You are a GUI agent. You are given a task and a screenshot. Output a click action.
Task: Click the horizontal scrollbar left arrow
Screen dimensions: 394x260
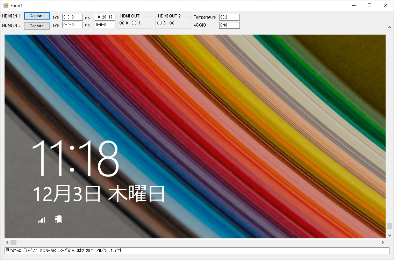pyautogui.click(x=7, y=242)
